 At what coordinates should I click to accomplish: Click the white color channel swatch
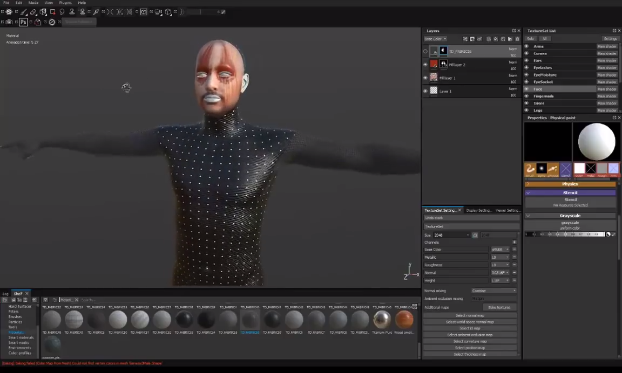[x=579, y=168]
